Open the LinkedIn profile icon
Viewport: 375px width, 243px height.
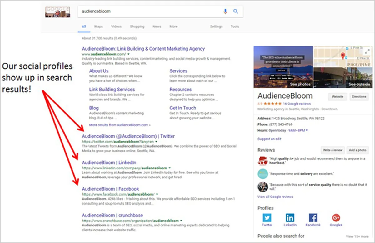coord(290,218)
